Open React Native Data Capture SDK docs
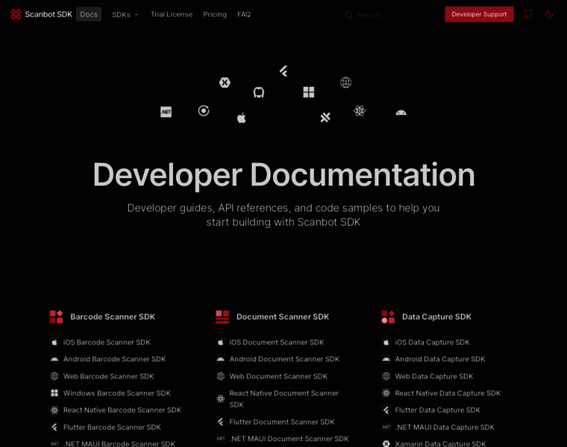 tap(448, 393)
